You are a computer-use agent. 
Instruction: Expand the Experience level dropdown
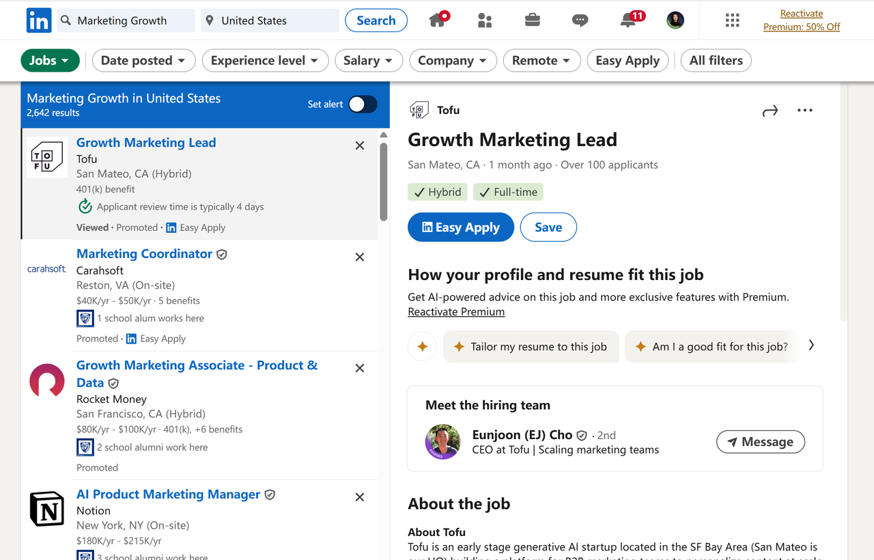click(x=265, y=61)
